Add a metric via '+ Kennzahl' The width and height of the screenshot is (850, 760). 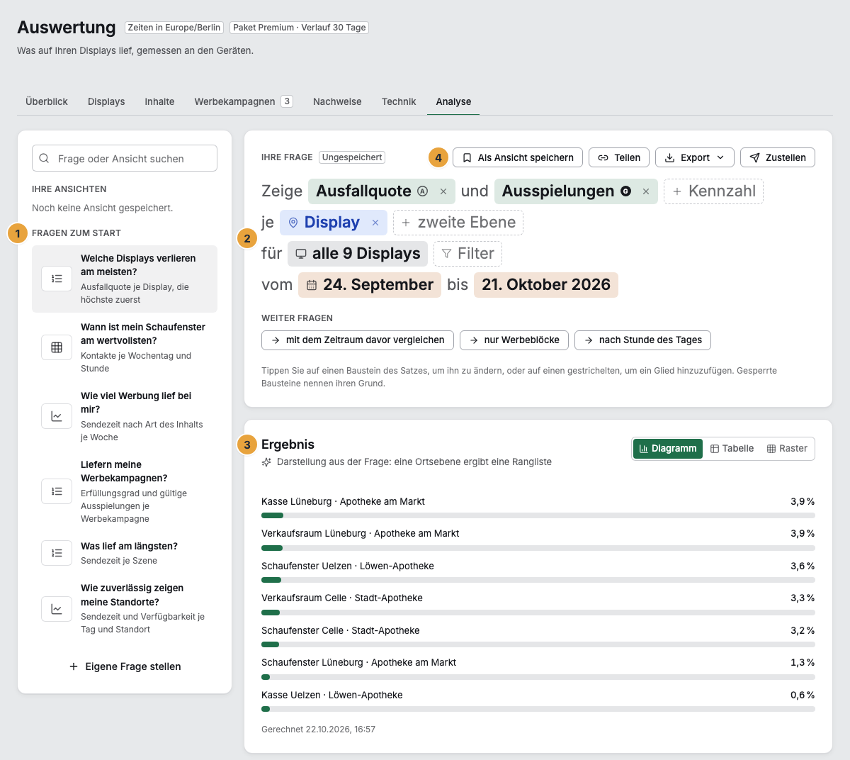pyautogui.click(x=713, y=191)
